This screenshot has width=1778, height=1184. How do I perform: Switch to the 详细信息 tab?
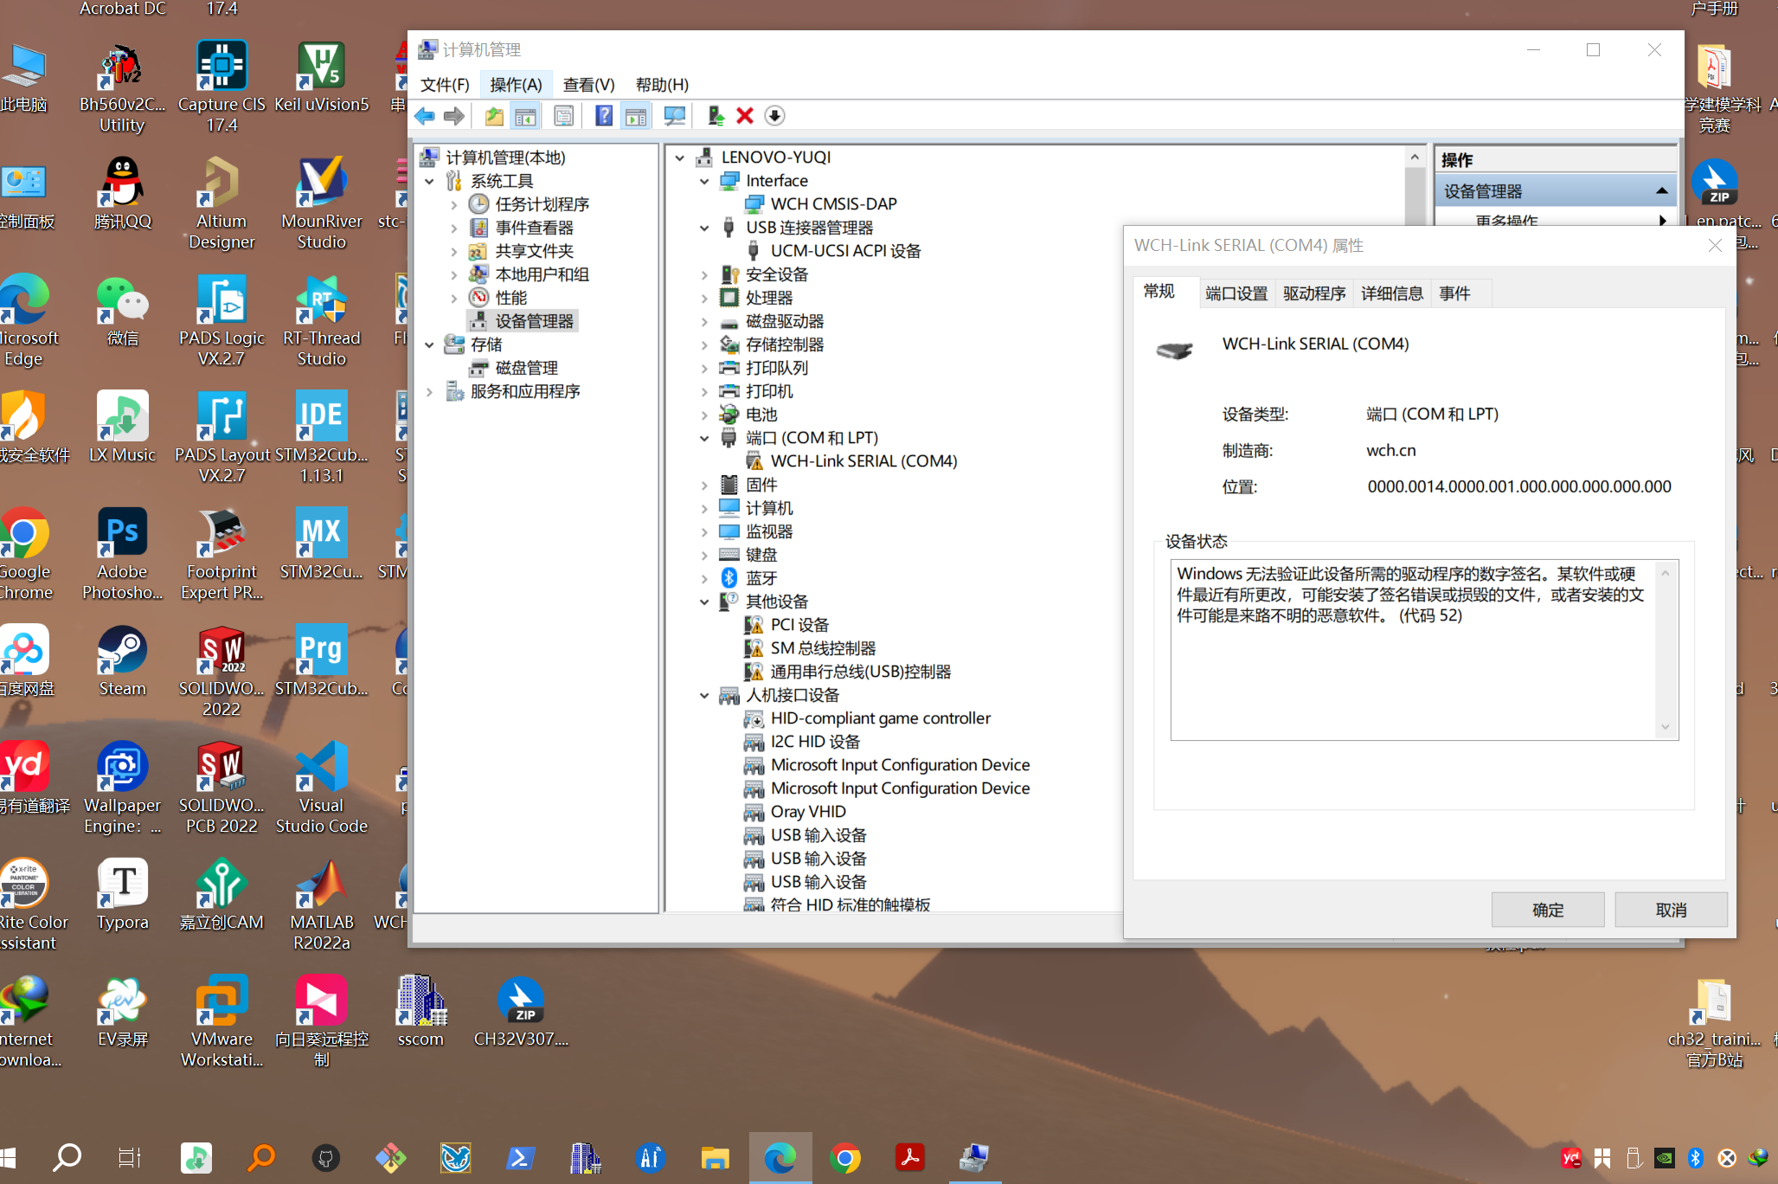click(x=1391, y=293)
